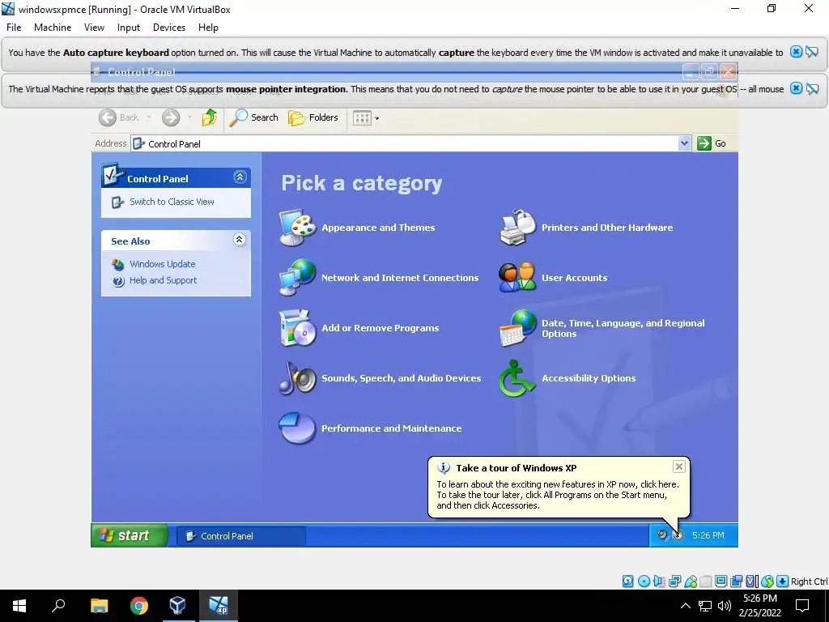The width and height of the screenshot is (829, 622).
Task: Open the VirtualBox File menu
Action: (x=14, y=28)
